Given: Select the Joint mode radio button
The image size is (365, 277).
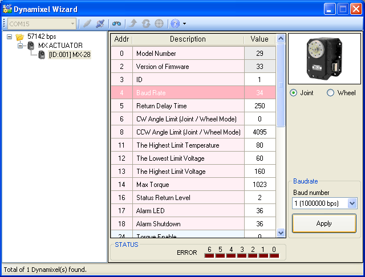Looking at the screenshot, I should [x=294, y=93].
